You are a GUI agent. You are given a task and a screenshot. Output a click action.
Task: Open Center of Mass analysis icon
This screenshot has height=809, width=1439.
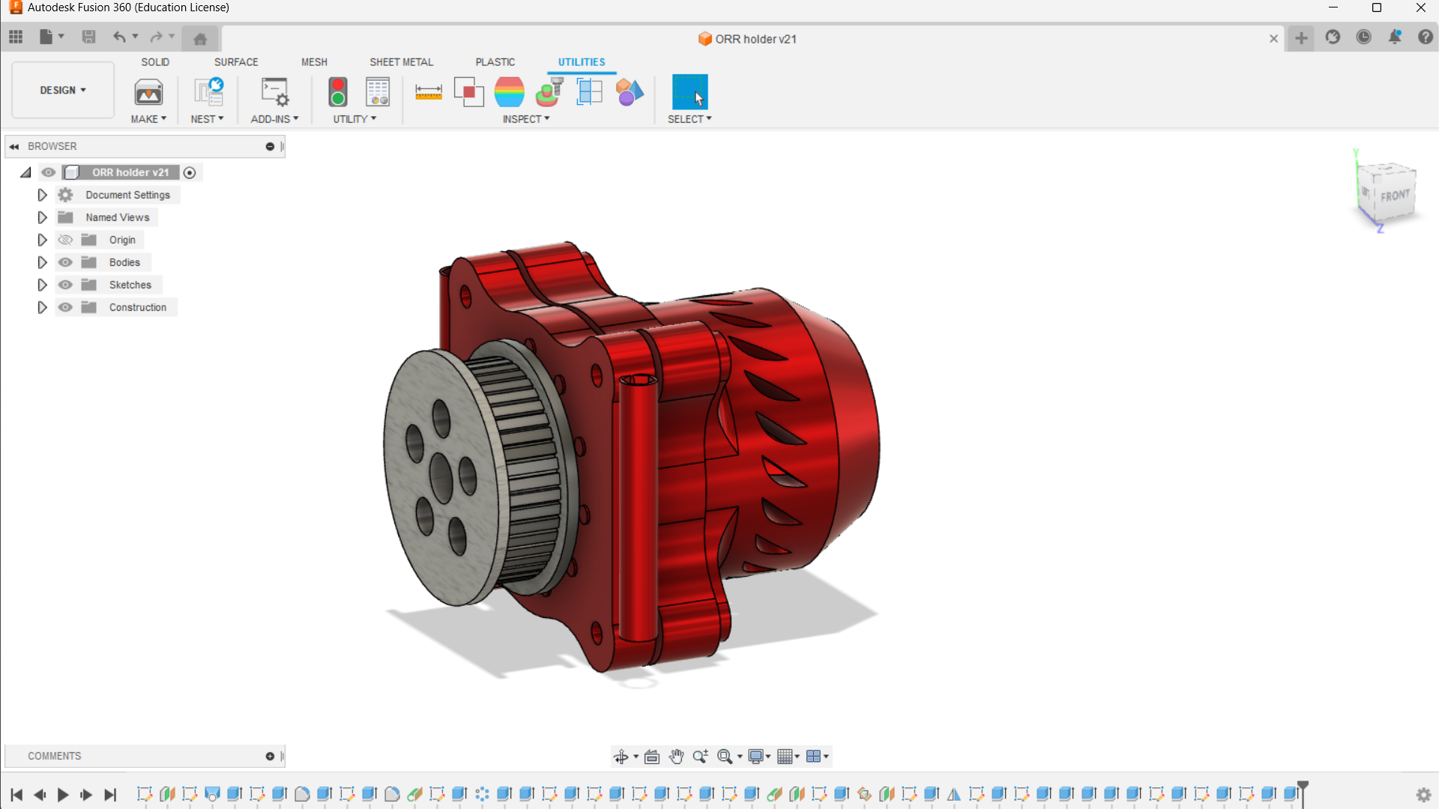coord(549,92)
